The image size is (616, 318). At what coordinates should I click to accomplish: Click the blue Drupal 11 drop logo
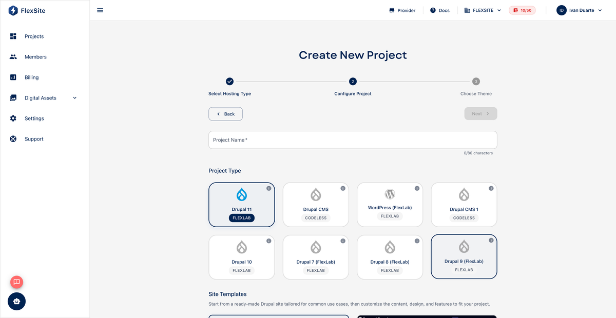242,194
